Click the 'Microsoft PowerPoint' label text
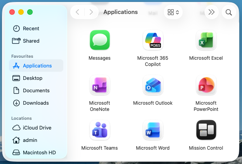This screenshot has height=164, width=242. pos(206,106)
